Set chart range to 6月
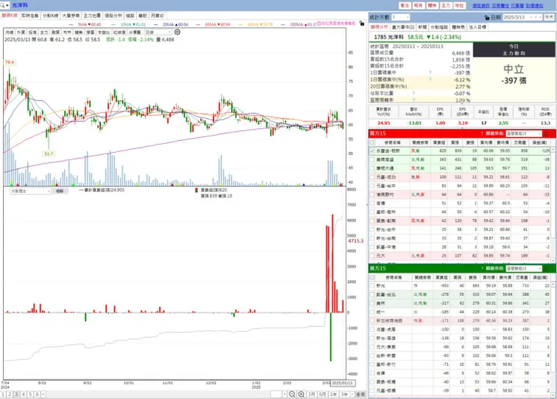Screen dimensions: 557x399 click(322, 394)
